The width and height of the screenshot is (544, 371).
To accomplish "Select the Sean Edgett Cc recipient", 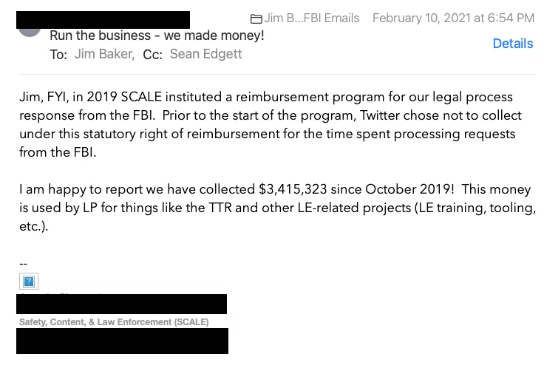I will (x=205, y=54).
